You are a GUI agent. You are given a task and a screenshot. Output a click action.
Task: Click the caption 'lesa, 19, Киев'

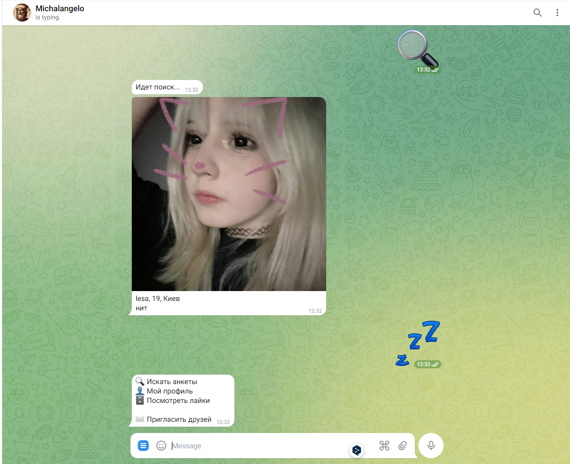(x=157, y=299)
